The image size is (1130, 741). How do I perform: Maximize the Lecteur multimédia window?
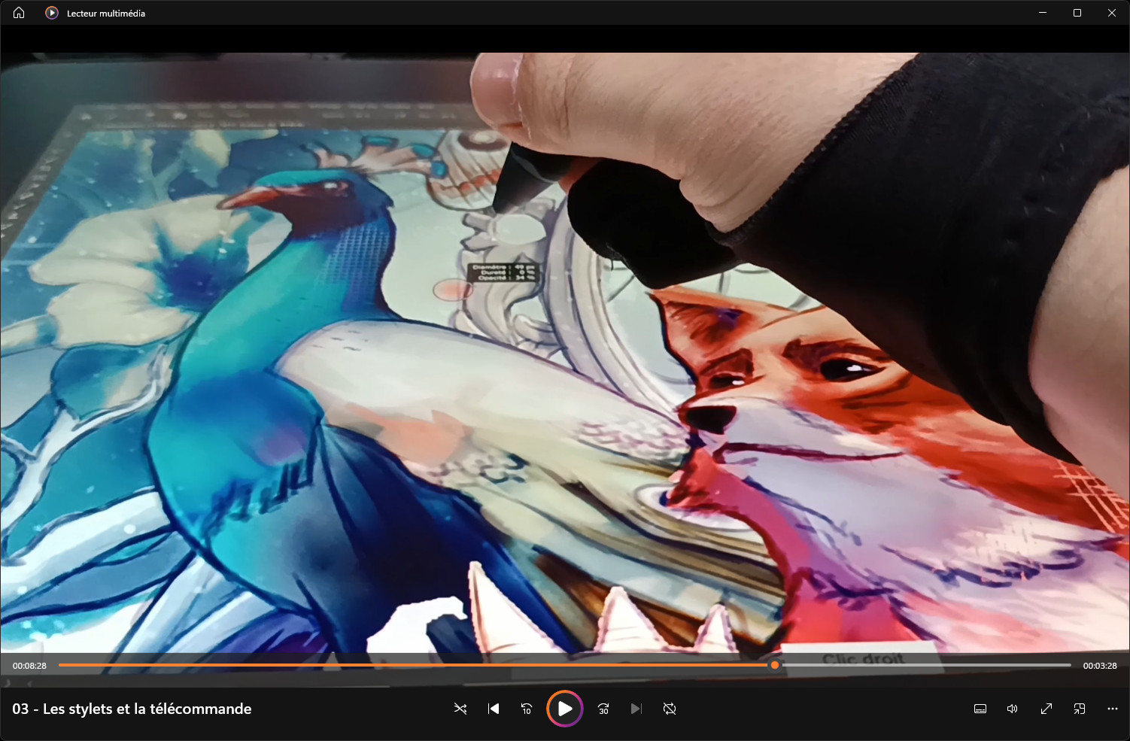(x=1077, y=13)
